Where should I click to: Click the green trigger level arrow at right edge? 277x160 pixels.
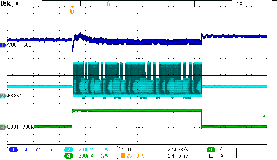[265, 116]
